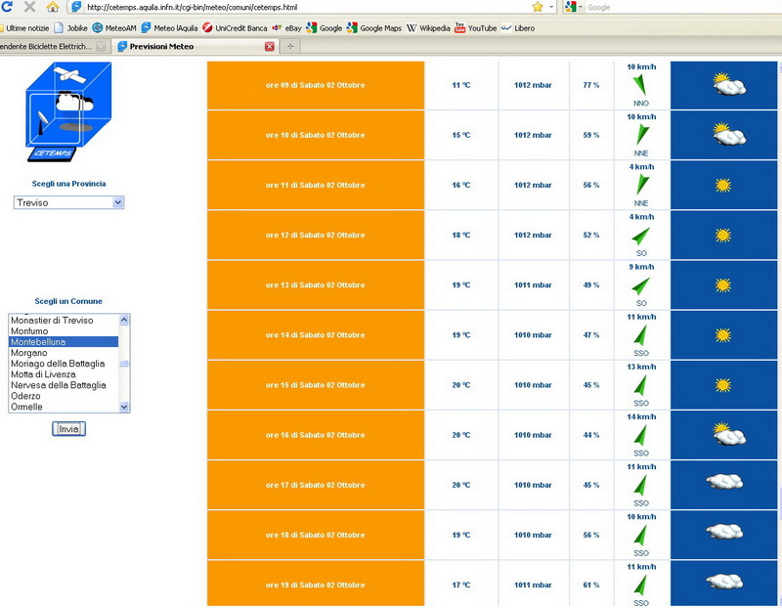
Task: Click the Home icon in the toolbar
Action: (53, 7)
